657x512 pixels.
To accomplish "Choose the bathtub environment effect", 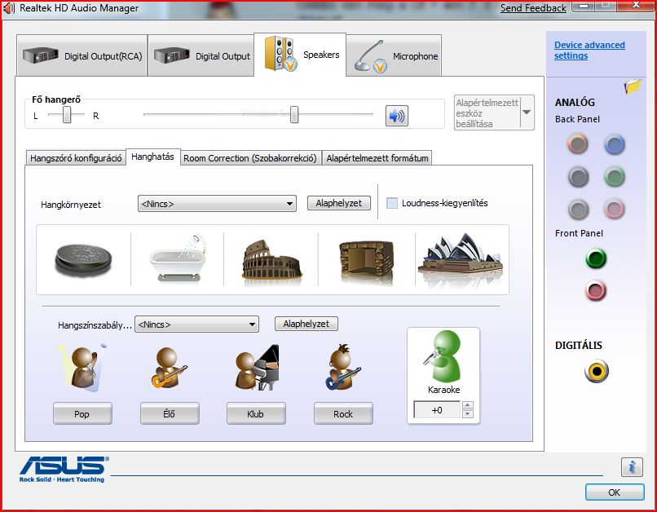I will (179, 258).
